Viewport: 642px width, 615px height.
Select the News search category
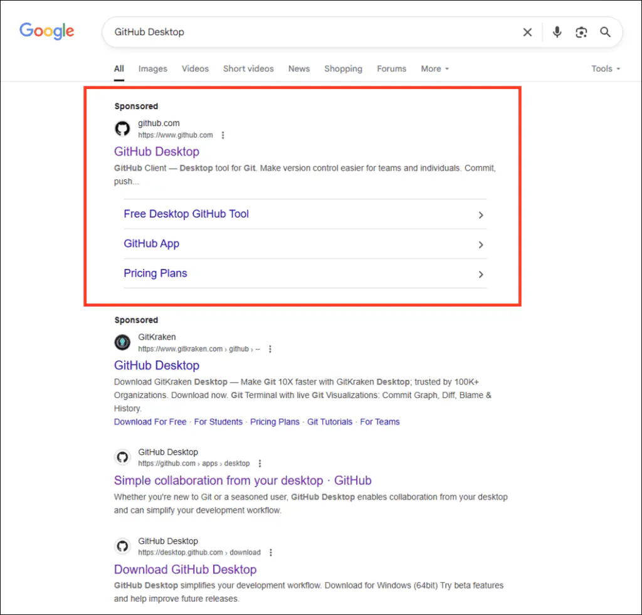click(x=298, y=68)
